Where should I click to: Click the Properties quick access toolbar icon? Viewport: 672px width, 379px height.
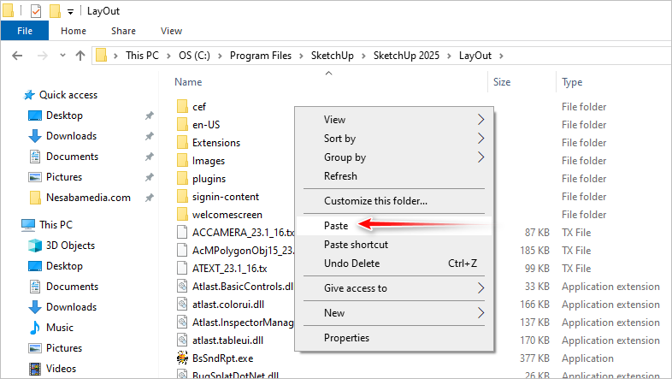pyautogui.click(x=36, y=11)
